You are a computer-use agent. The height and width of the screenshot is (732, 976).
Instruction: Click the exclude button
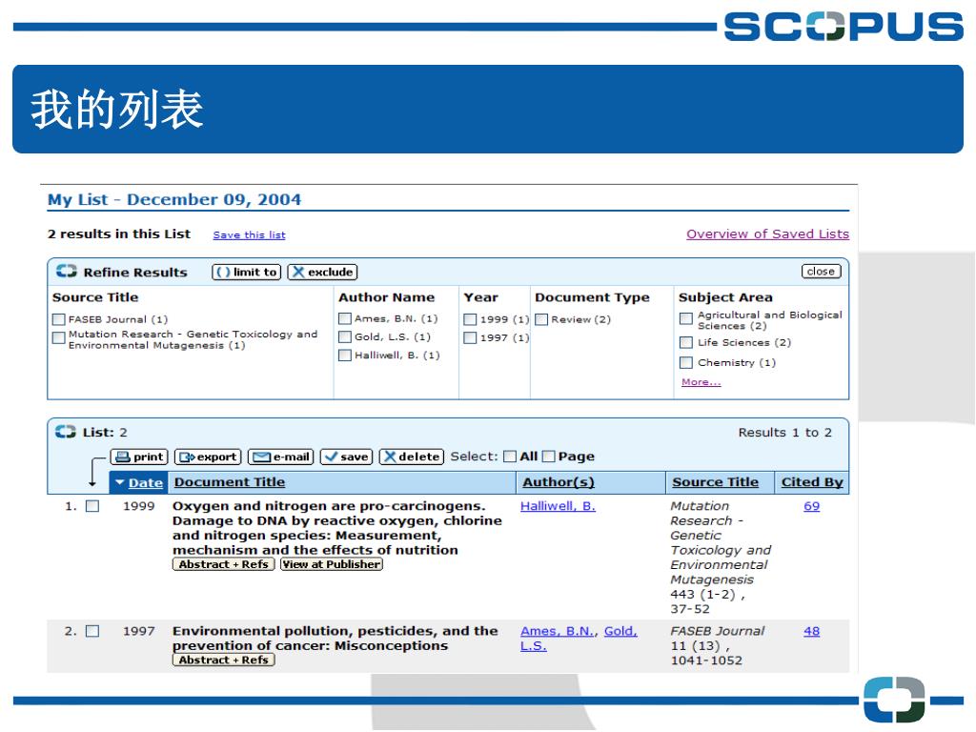[x=322, y=272]
